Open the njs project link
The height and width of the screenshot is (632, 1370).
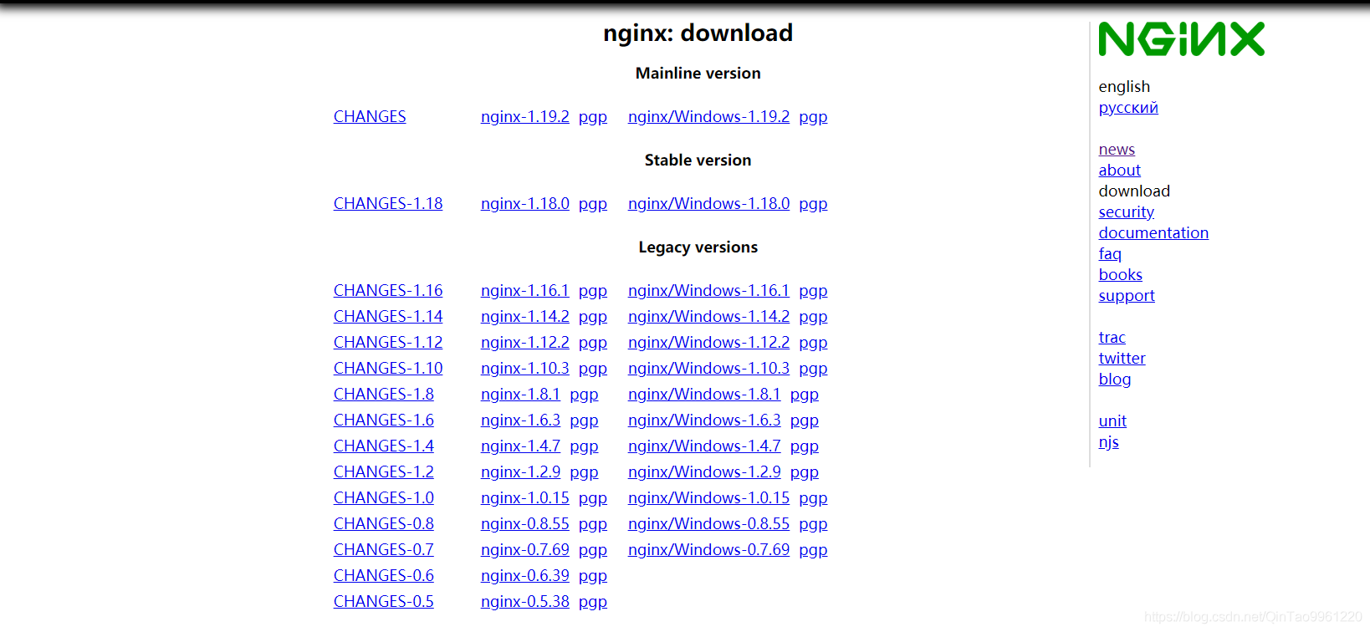(1108, 442)
